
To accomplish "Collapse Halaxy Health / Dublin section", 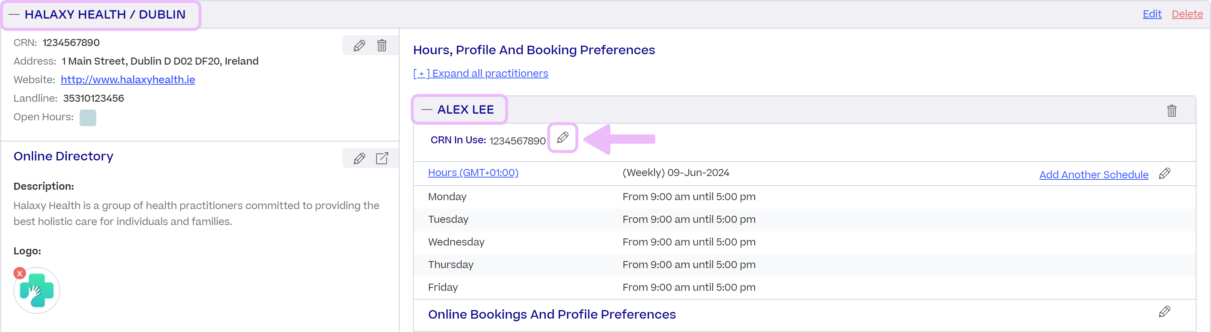I will (x=14, y=14).
